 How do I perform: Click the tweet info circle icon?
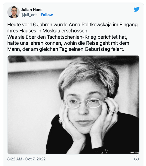(136, 159)
